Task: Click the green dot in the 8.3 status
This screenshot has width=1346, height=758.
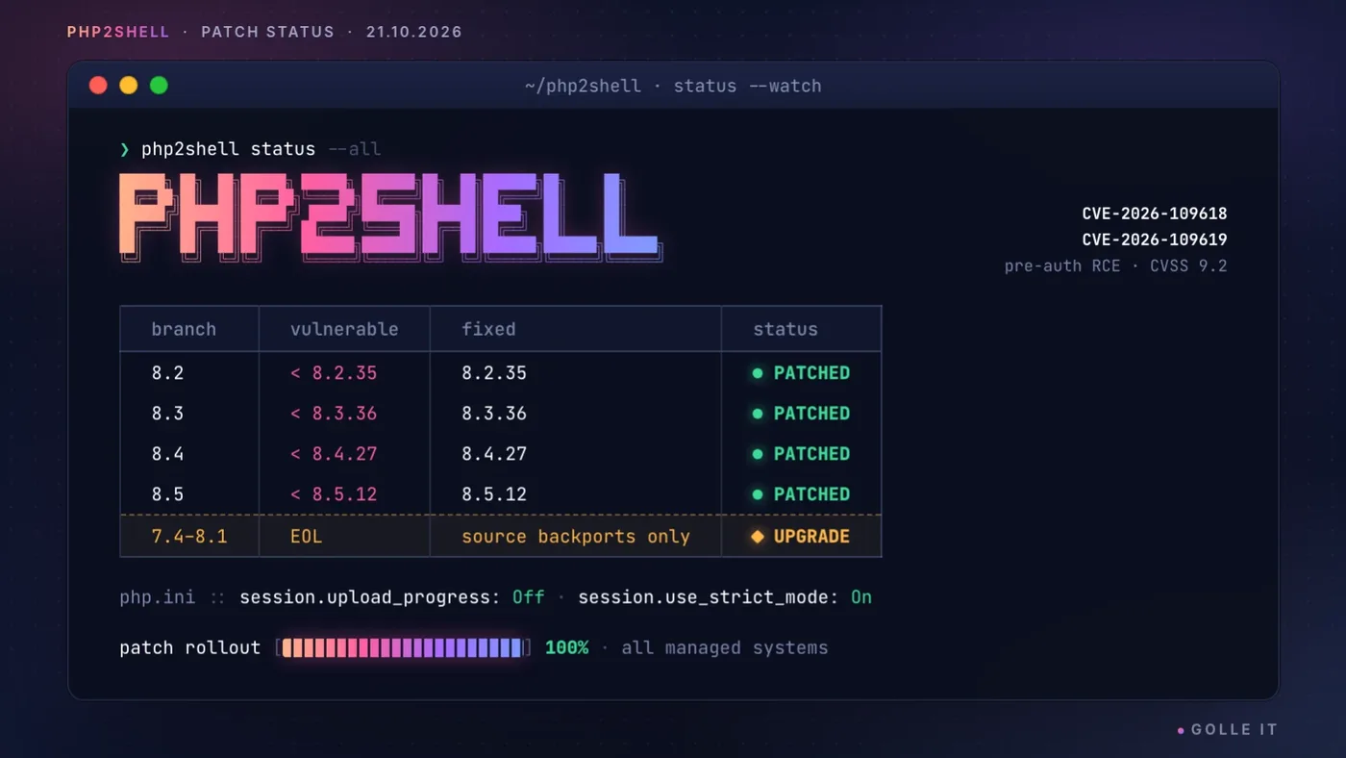Action: 758,414
